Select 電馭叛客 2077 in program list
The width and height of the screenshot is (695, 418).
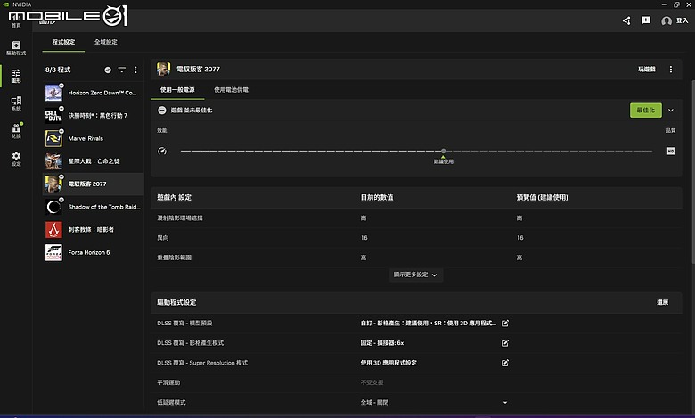click(93, 184)
